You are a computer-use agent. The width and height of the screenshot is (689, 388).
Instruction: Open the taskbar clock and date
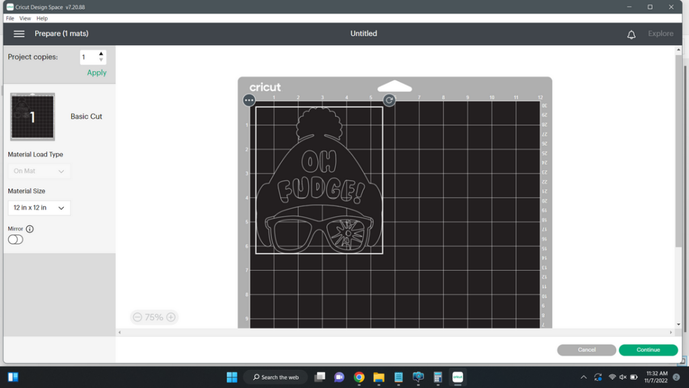click(656, 377)
